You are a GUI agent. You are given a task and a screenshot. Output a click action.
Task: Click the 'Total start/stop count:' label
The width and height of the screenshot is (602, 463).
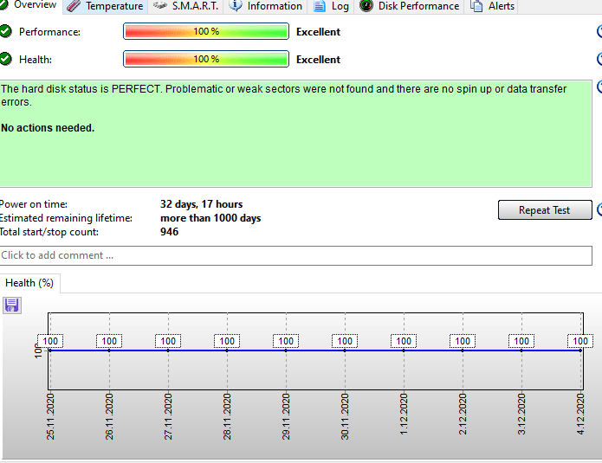tap(49, 232)
